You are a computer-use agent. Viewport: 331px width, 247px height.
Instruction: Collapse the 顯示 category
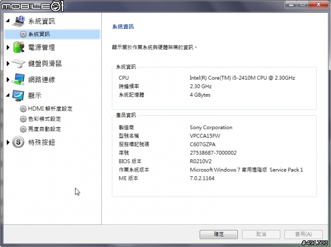tap(8, 95)
